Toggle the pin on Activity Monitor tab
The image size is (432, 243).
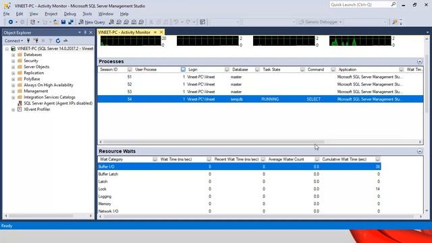click(155, 32)
